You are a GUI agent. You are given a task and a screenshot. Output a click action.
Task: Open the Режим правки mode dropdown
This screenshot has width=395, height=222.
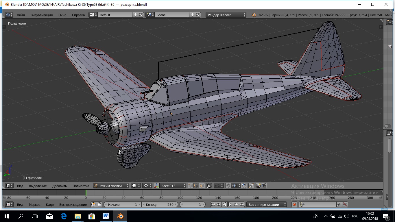coord(111,186)
